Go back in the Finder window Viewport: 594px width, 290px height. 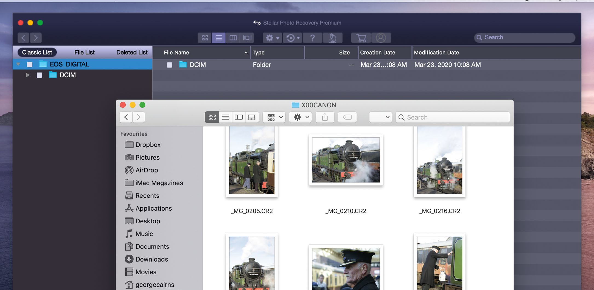[x=126, y=117]
